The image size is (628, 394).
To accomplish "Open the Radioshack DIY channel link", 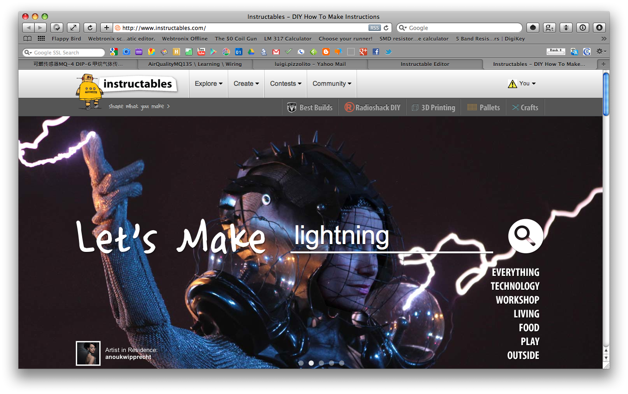I will click(372, 107).
